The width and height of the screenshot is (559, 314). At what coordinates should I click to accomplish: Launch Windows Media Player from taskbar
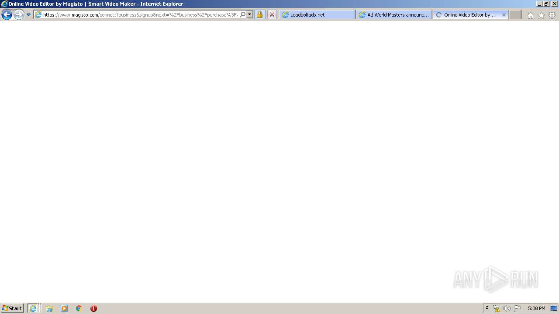click(x=64, y=308)
